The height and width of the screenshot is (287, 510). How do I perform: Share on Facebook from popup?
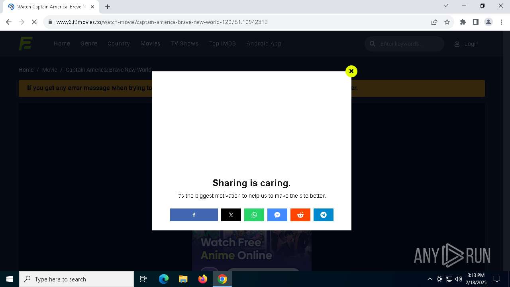pos(194,215)
